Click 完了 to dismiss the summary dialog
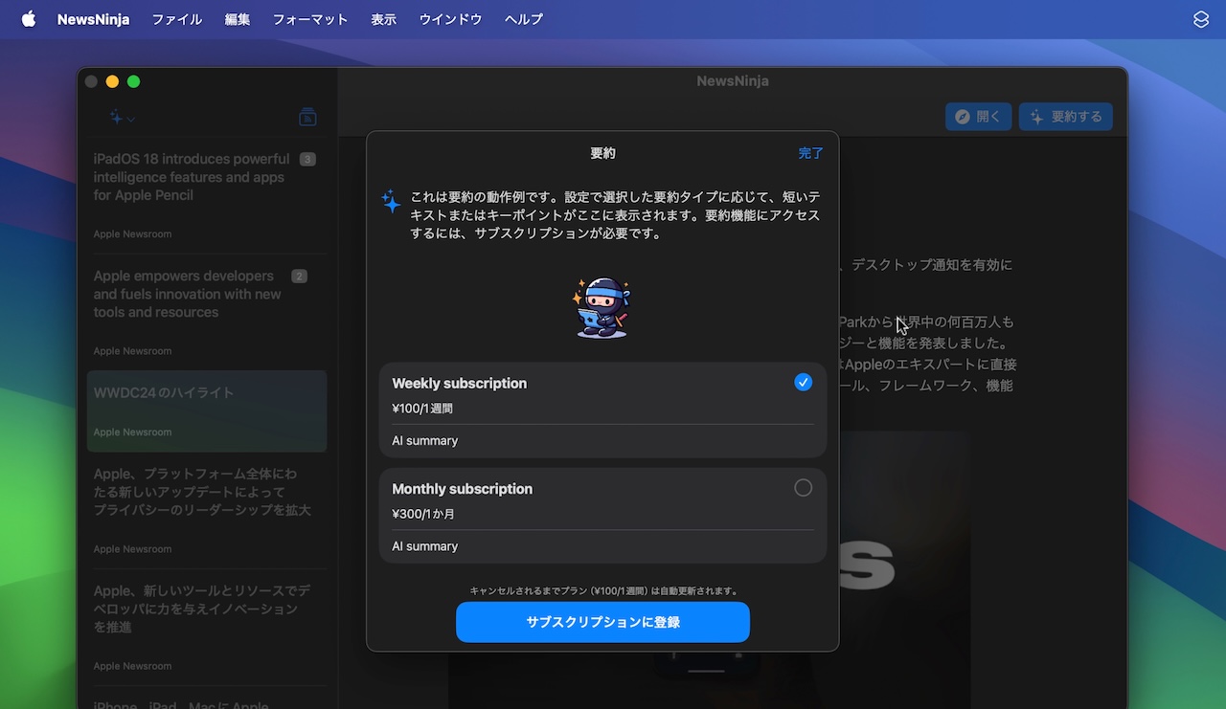This screenshot has width=1226, height=709. tap(811, 153)
